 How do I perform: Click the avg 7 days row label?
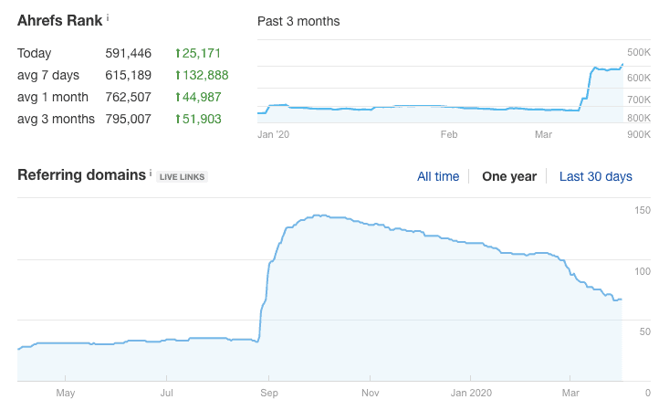[x=48, y=75]
